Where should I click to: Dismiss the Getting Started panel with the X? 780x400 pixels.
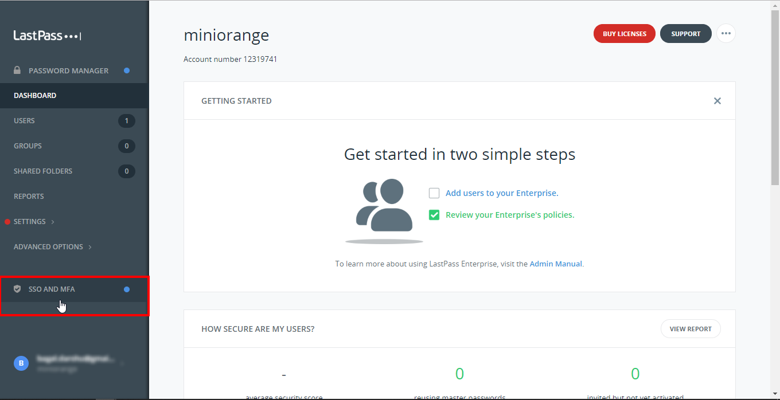(x=717, y=100)
